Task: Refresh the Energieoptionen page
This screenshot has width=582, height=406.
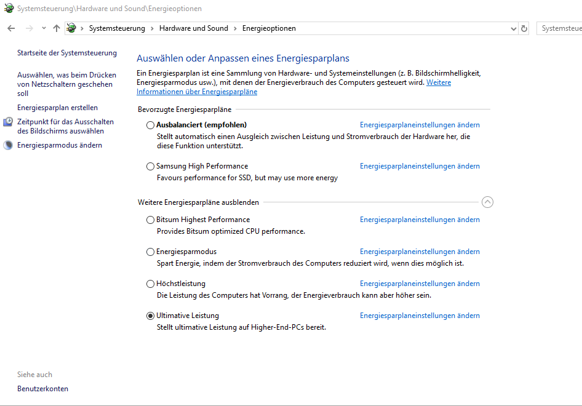Action: tap(524, 28)
